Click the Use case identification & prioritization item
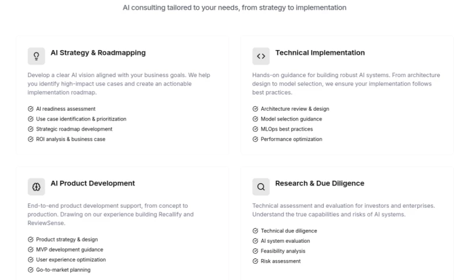This screenshot has width=466, height=280. point(81,119)
